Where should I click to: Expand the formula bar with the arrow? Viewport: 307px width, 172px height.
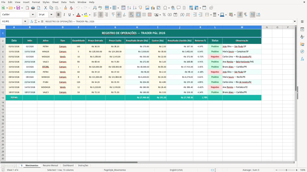[295, 21]
